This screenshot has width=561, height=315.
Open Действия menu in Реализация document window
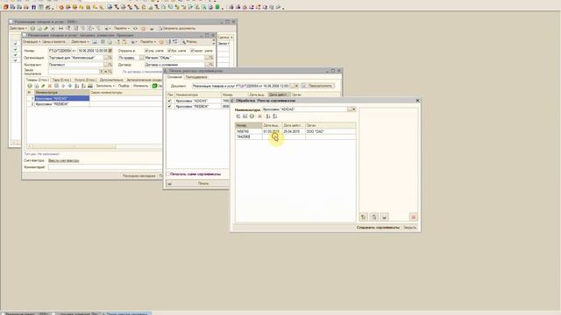point(80,42)
